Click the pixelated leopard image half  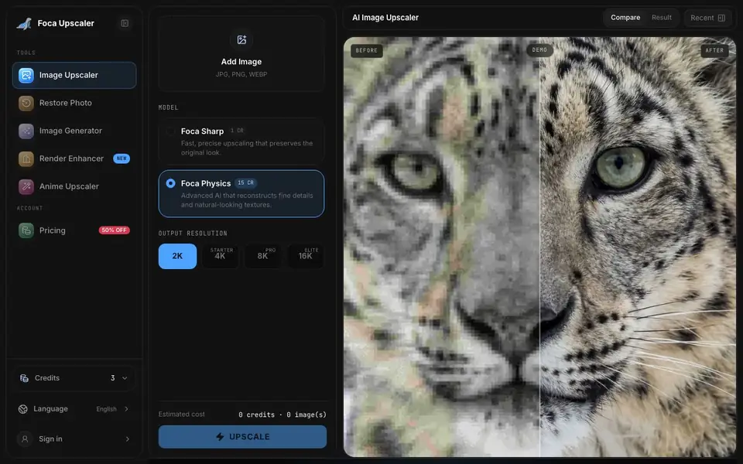(x=442, y=247)
